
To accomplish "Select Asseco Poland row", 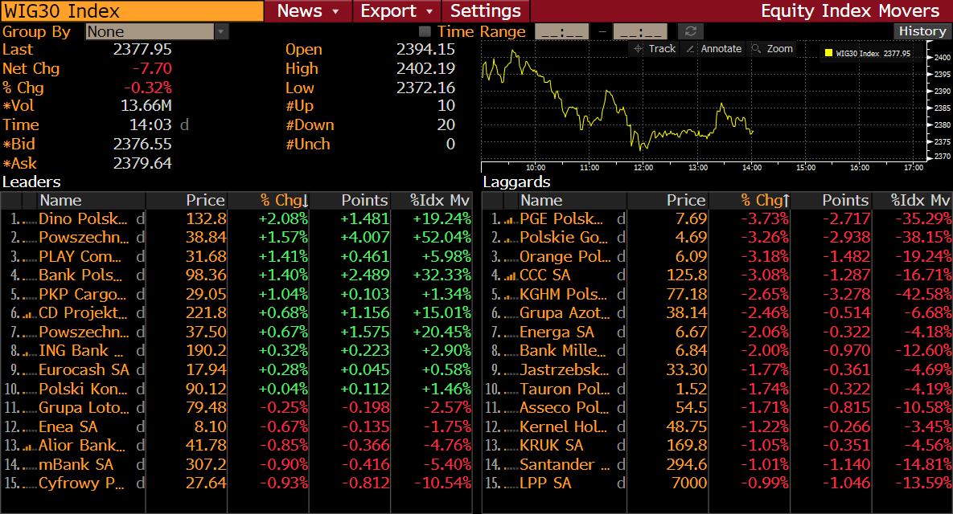I will (717, 408).
